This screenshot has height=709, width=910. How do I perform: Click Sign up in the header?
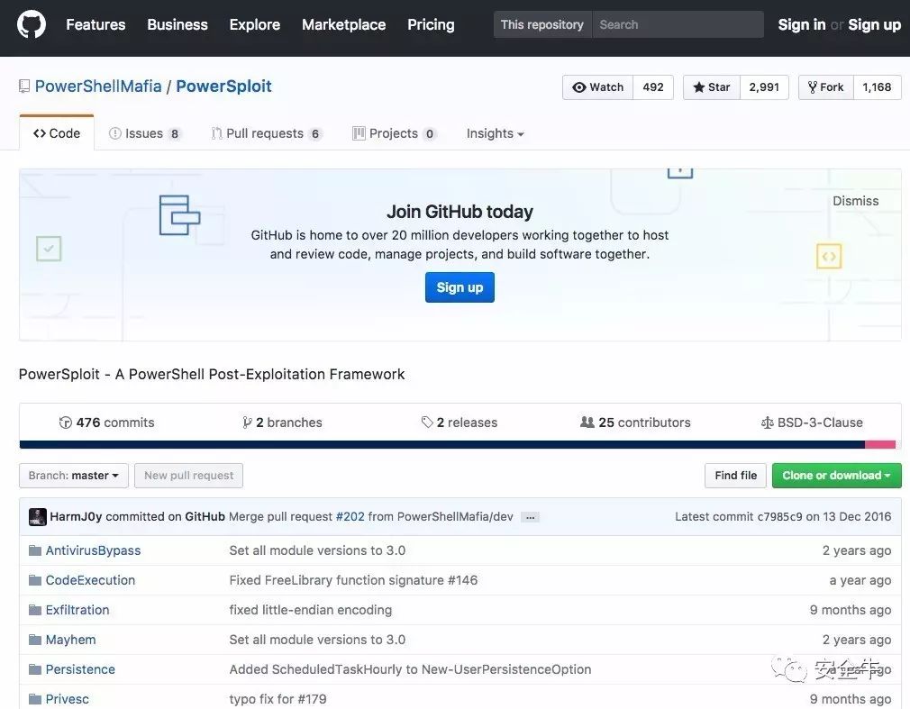pyautogui.click(x=874, y=24)
